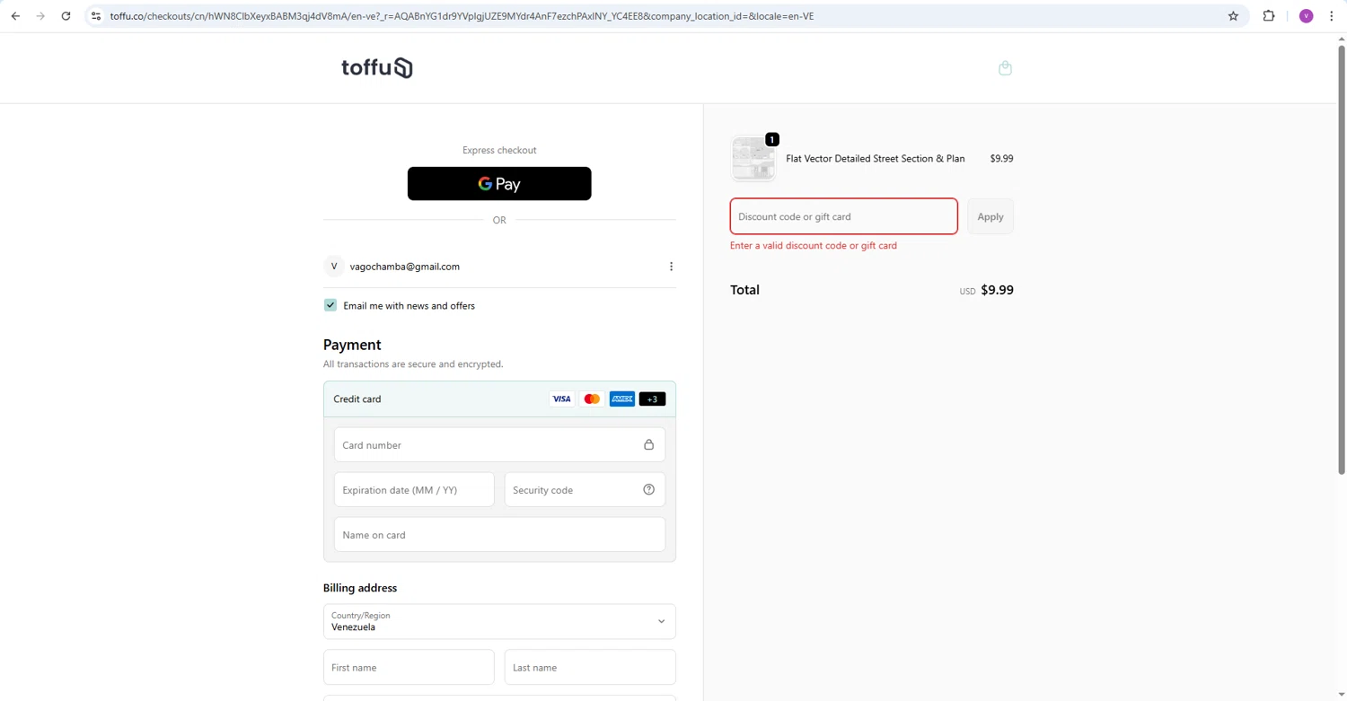This screenshot has width=1347, height=701.
Task: Click the Express checkout label
Action: pos(499,151)
